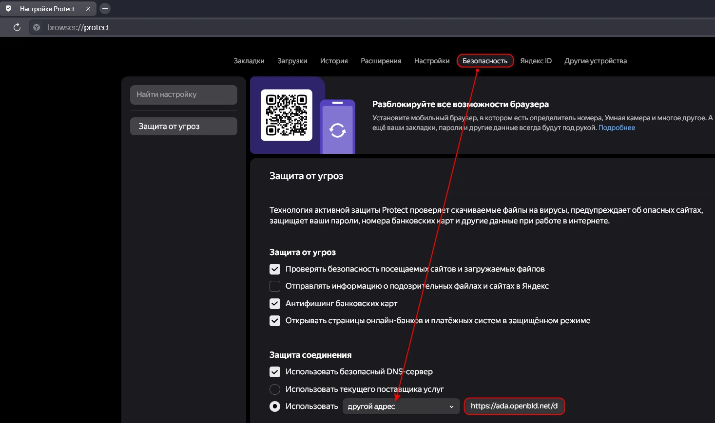This screenshot has height=423, width=715.
Task: Click the QR code image
Action: click(x=287, y=115)
